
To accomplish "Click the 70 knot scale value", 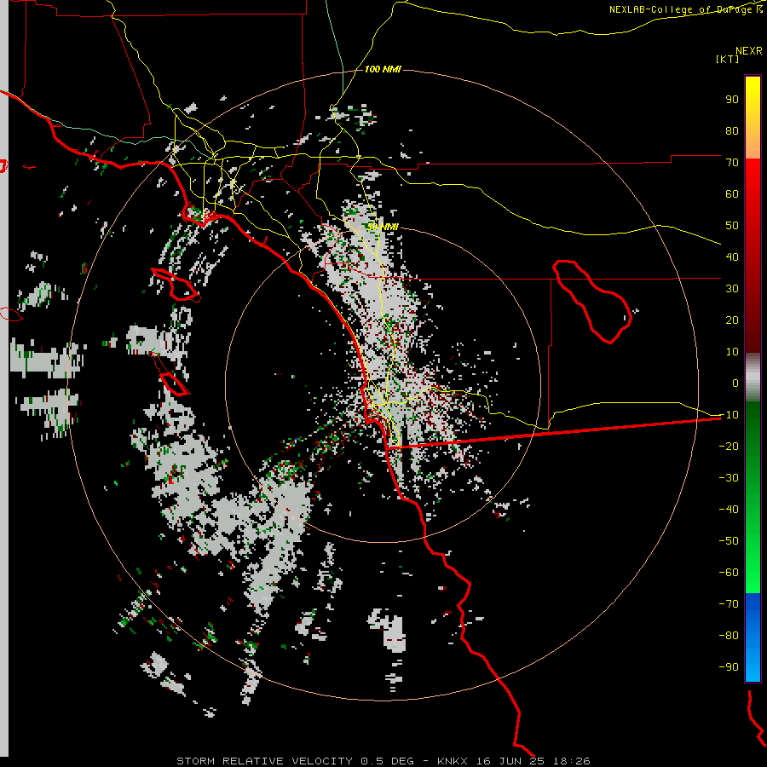I will click(x=732, y=163).
